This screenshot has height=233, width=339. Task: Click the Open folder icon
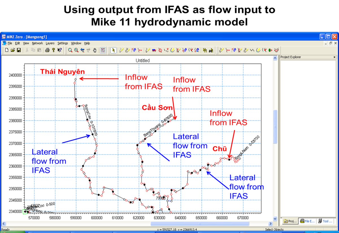13,50
